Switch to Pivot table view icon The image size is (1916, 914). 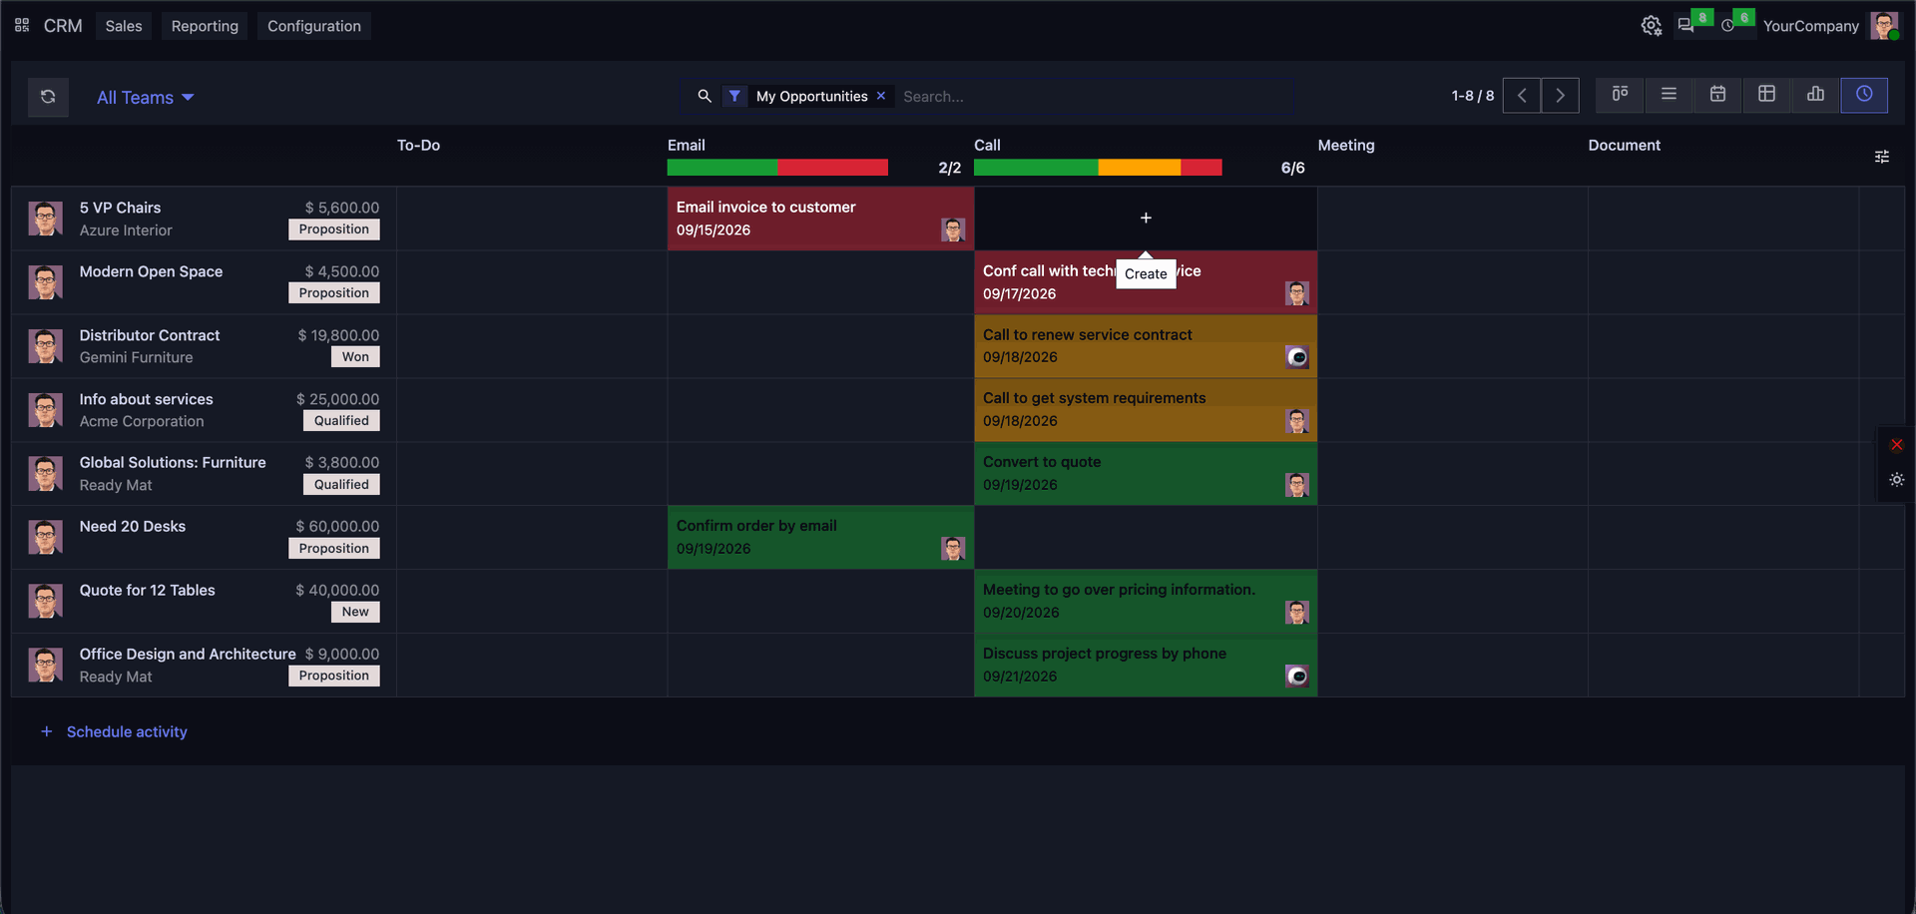coord(1766,94)
